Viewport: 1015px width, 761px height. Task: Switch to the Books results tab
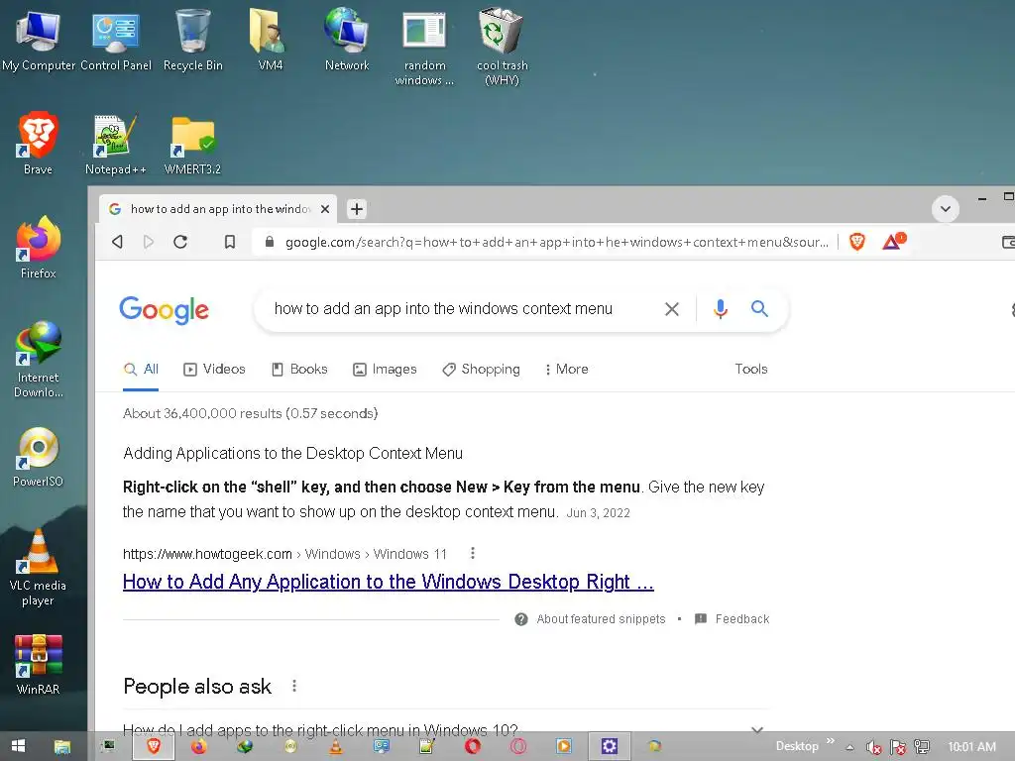coord(299,370)
